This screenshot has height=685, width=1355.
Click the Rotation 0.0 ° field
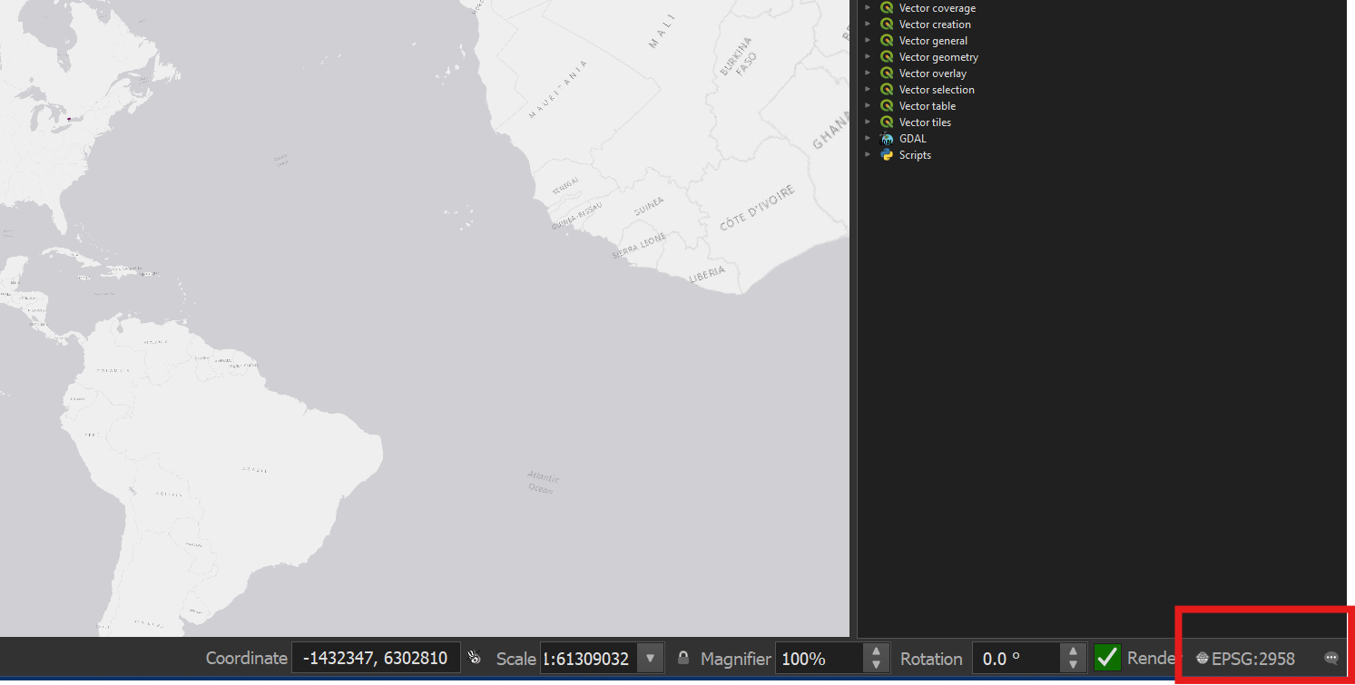(x=1017, y=658)
